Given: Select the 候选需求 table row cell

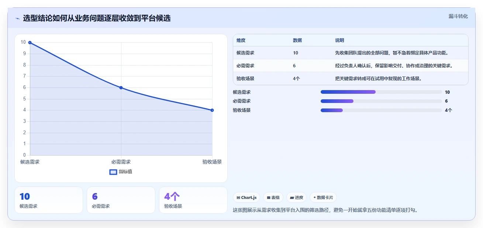Looking at the screenshot, I should click(245, 53).
